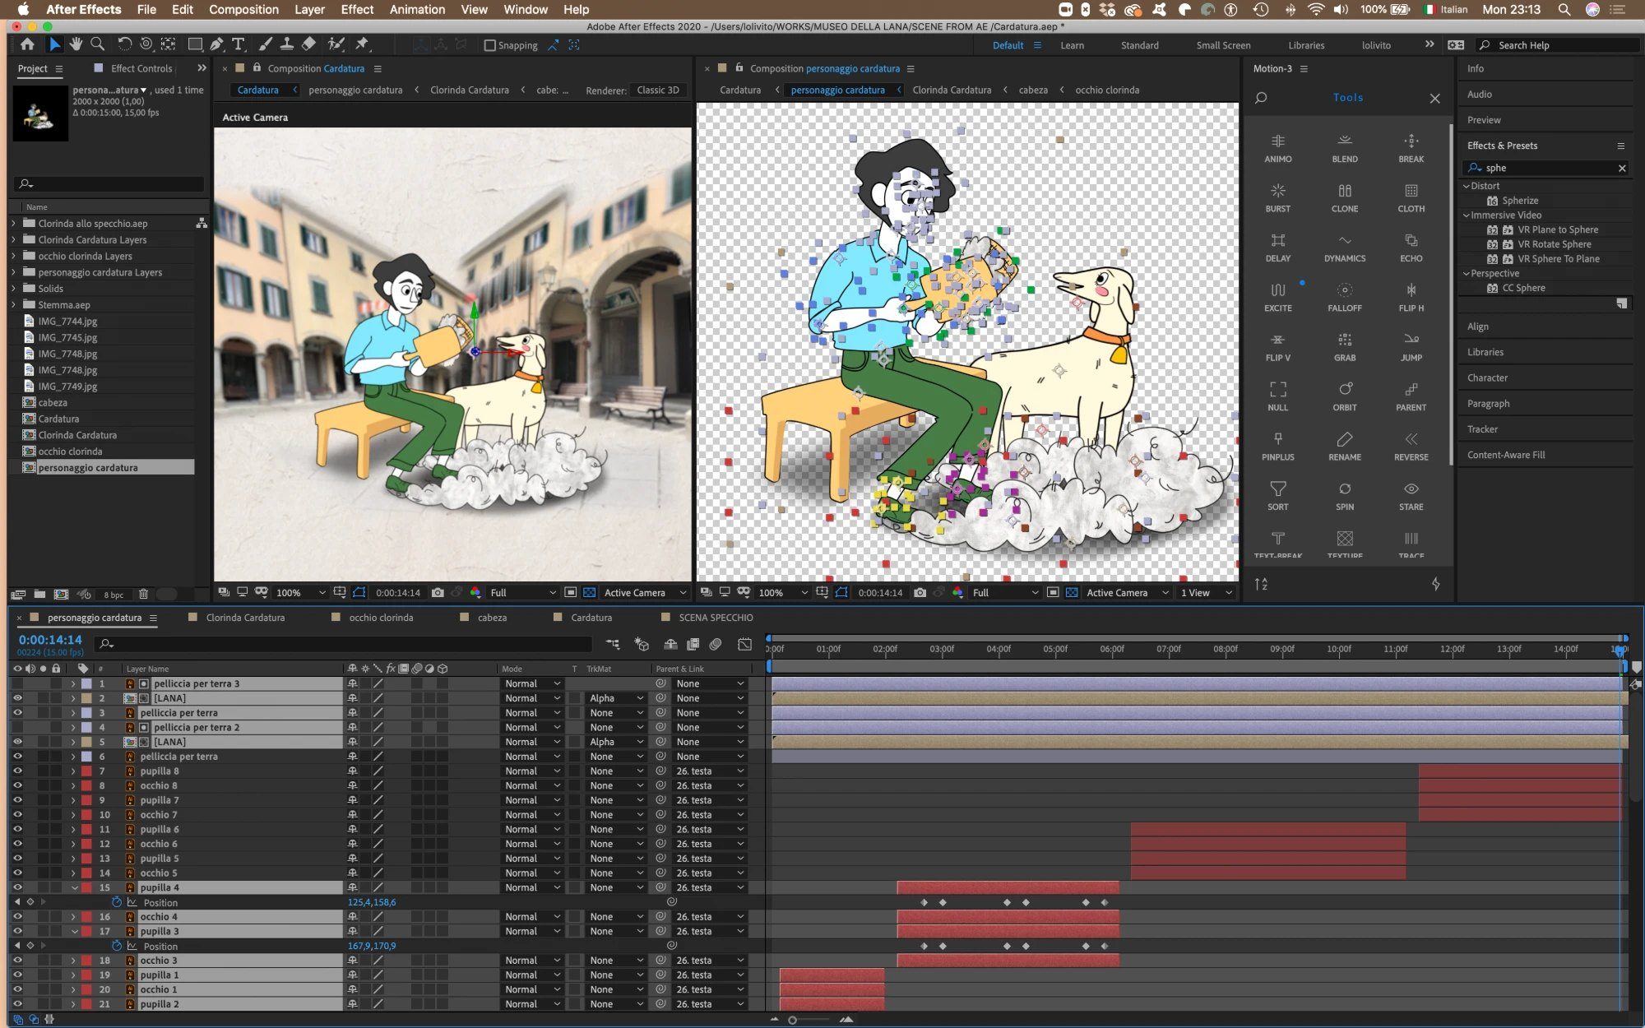Enable the Snapping checkbox
The width and height of the screenshot is (1645, 1028).
tap(490, 45)
